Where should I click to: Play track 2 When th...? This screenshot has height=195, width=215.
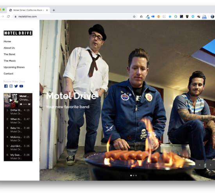(x=18, y=121)
